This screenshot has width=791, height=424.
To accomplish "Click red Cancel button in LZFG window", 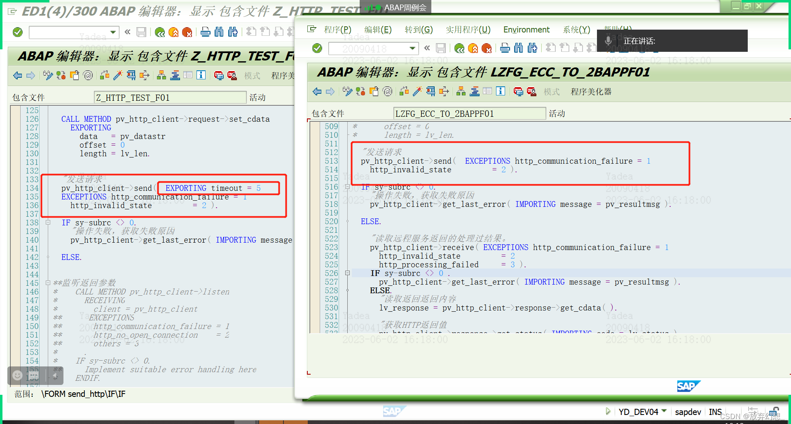I will tap(487, 49).
